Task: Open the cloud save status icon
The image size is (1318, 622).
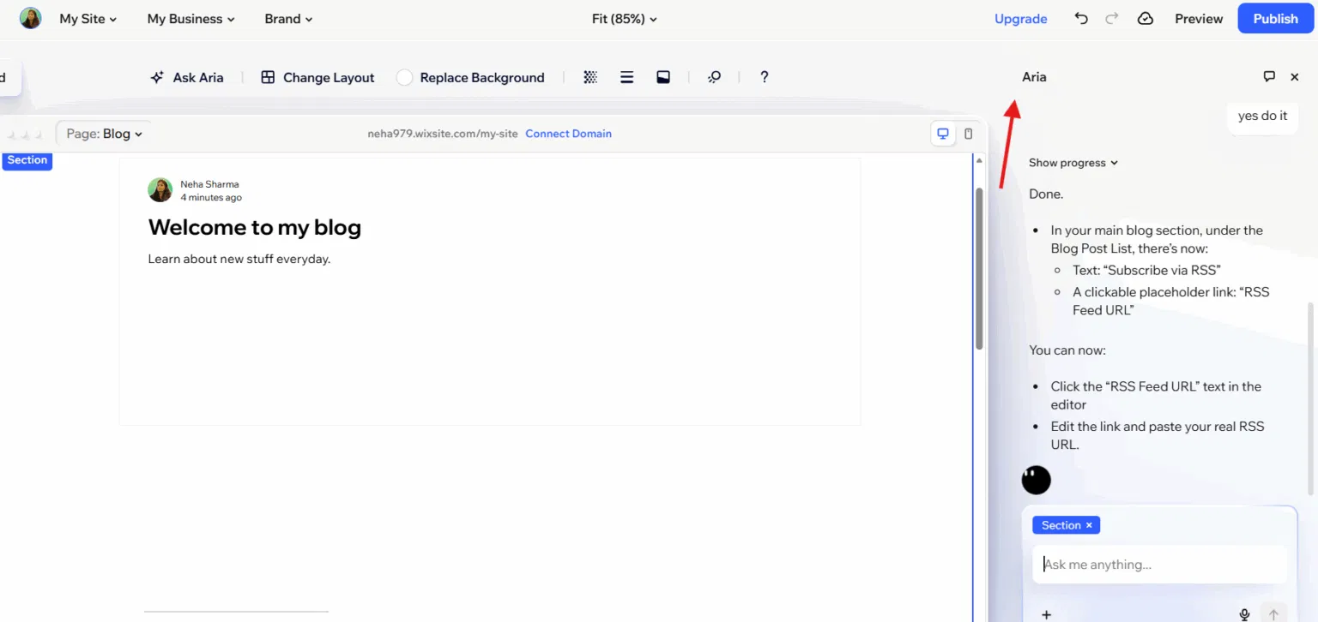Action: 1145,18
